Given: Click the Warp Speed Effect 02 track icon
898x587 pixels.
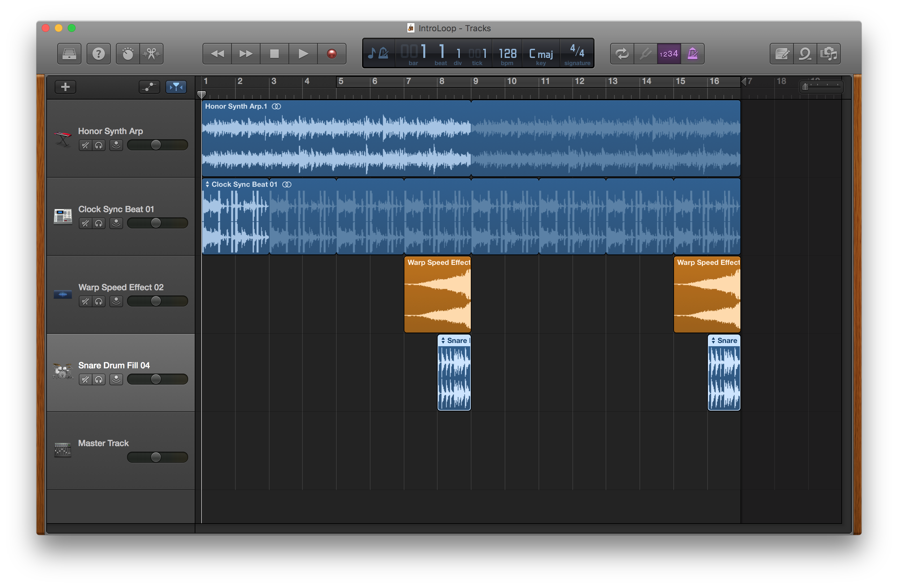Looking at the screenshot, I should click(63, 294).
